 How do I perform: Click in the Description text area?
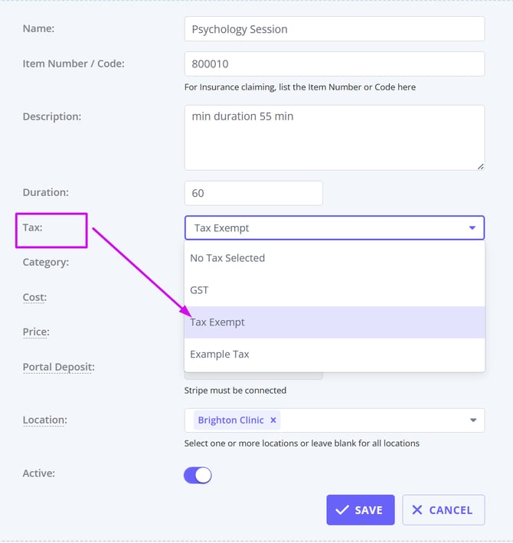334,138
